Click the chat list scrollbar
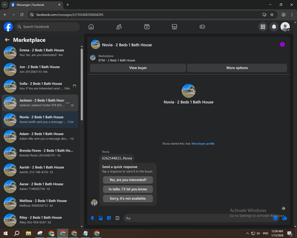 (82, 84)
